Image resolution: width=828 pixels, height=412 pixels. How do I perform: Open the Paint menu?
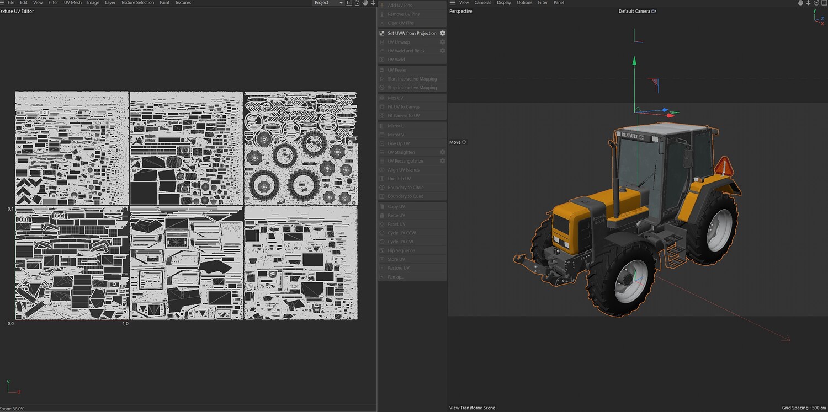pyautogui.click(x=164, y=3)
